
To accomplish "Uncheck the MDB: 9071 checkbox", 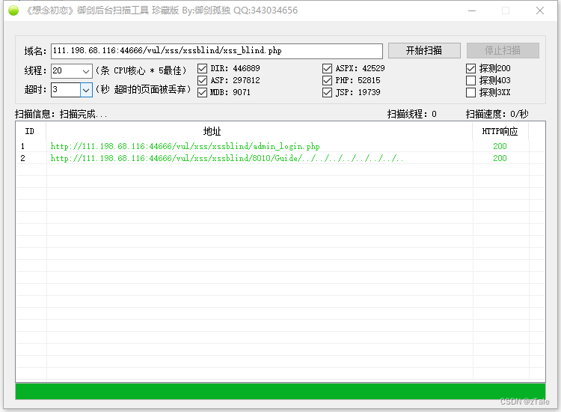I will [202, 92].
